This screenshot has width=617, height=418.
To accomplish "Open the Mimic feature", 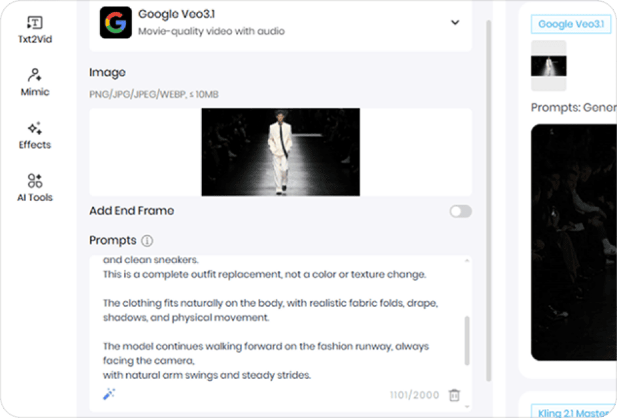I will 33,82.
